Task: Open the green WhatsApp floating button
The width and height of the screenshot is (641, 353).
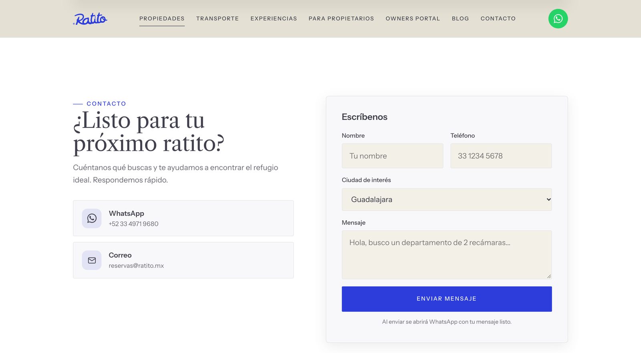Action: tap(558, 19)
